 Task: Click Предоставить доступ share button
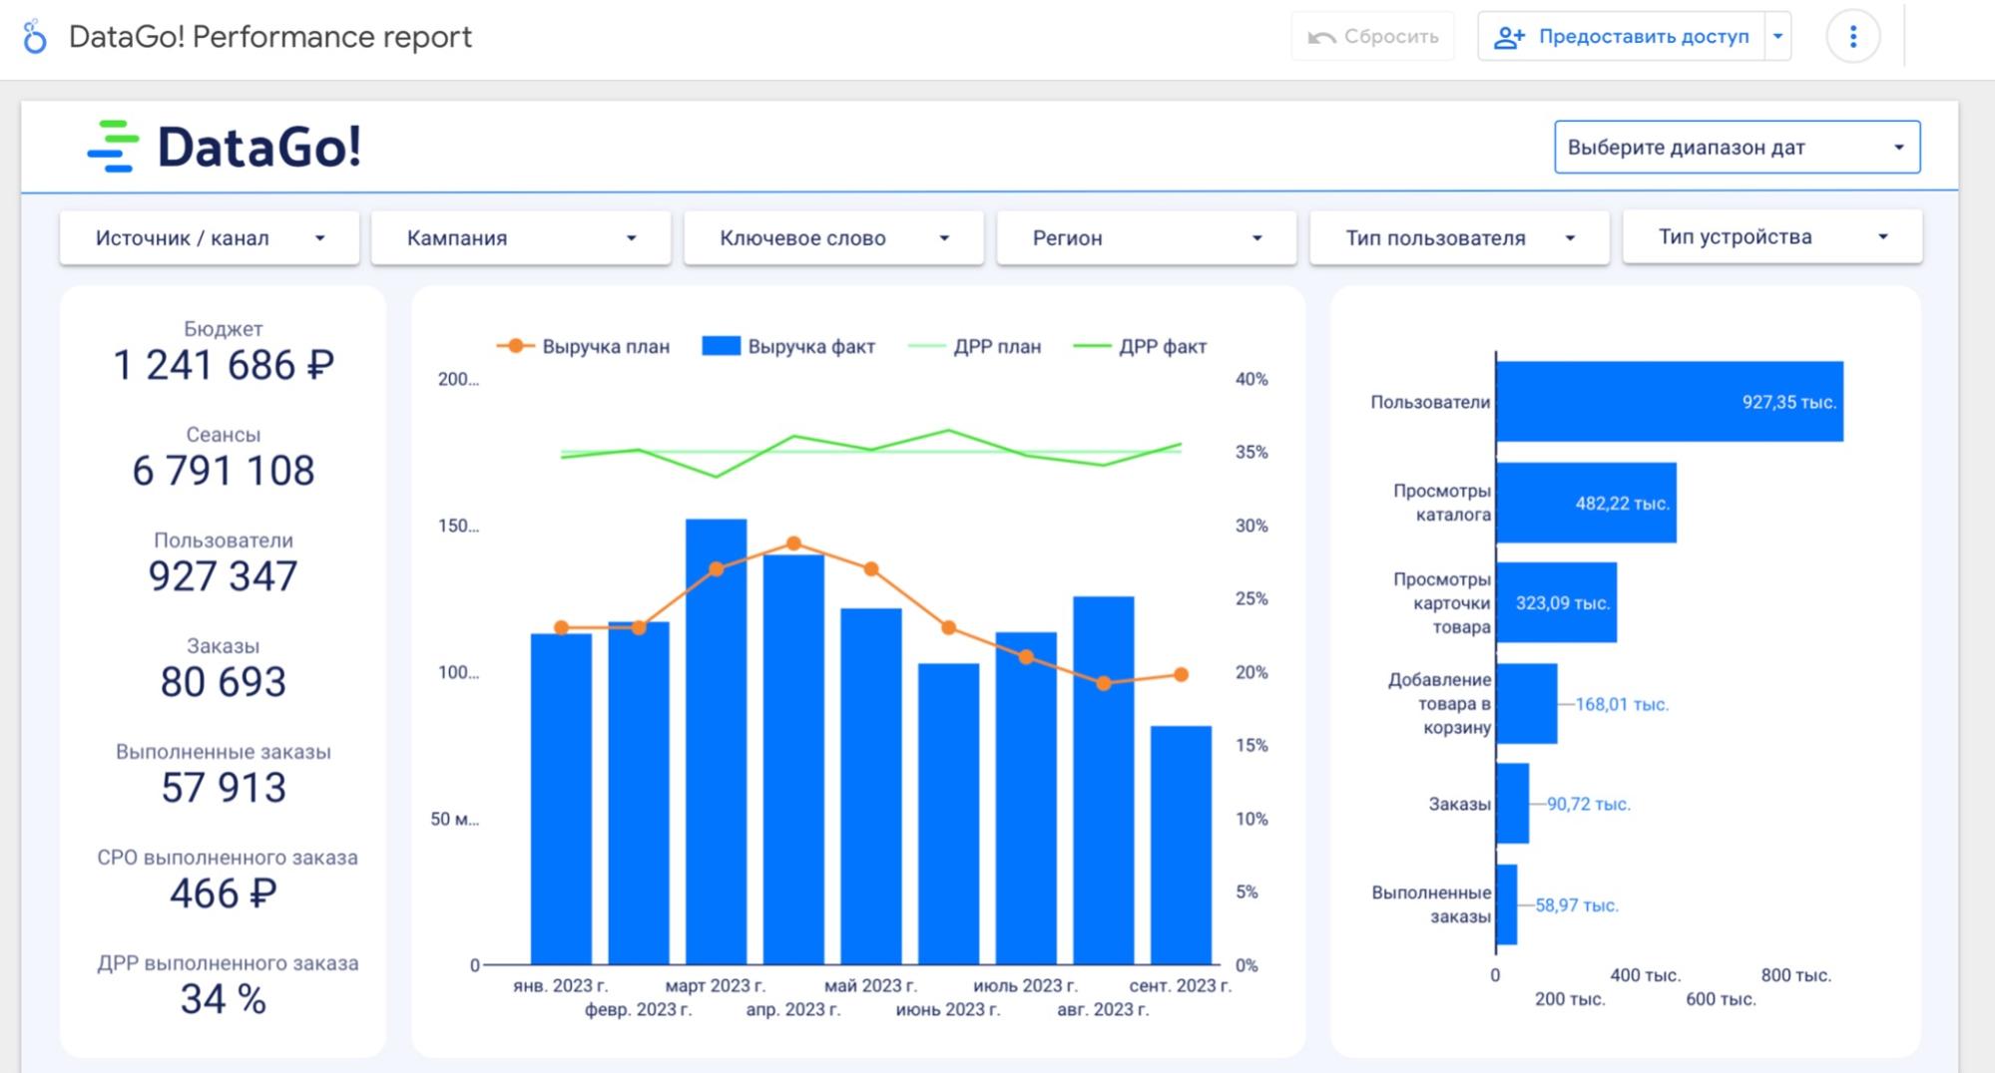coord(1621,37)
